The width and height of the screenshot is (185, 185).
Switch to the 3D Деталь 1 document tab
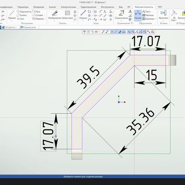10,27
